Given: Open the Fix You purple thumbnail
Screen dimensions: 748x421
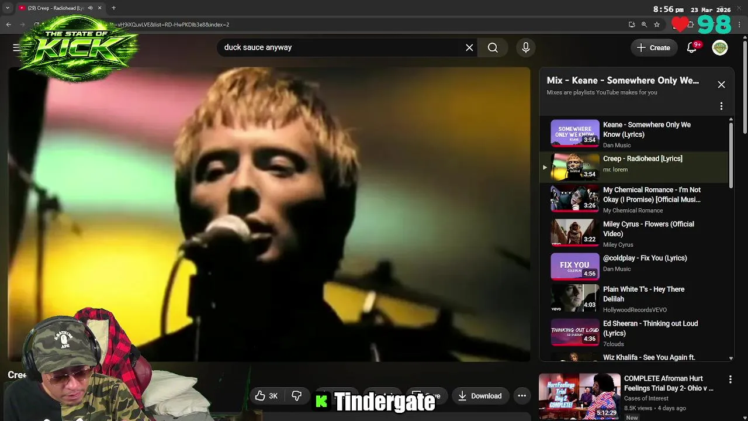Looking at the screenshot, I should [575, 266].
